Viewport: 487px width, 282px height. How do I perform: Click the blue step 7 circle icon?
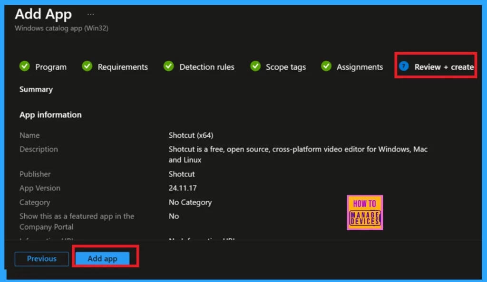[404, 66]
